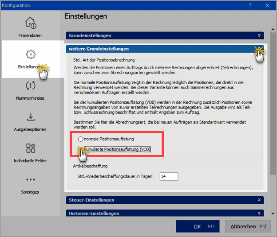The image size is (277, 237).
Task: Expand the Grundeinstellungen section chevron
Action: pyautogui.click(x=259, y=35)
